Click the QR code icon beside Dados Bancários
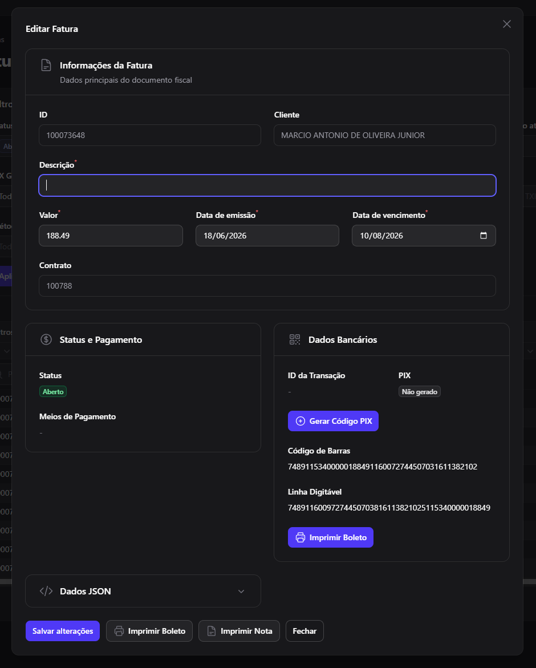 [x=295, y=339]
